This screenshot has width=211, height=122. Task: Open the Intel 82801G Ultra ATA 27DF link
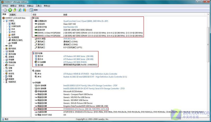click(90, 85)
